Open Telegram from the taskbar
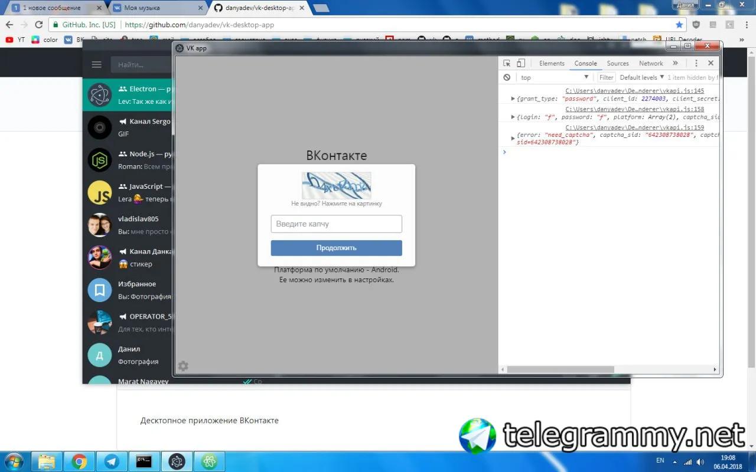Screen dimensions: 756x472 tap(112, 461)
